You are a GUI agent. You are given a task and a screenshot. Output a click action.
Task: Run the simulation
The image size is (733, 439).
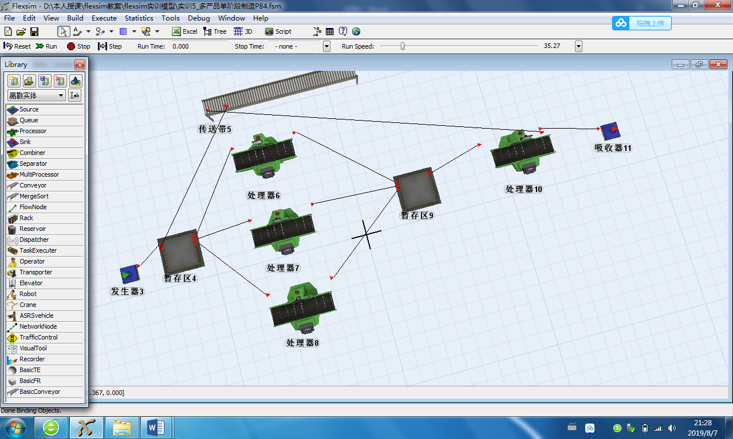[46, 46]
